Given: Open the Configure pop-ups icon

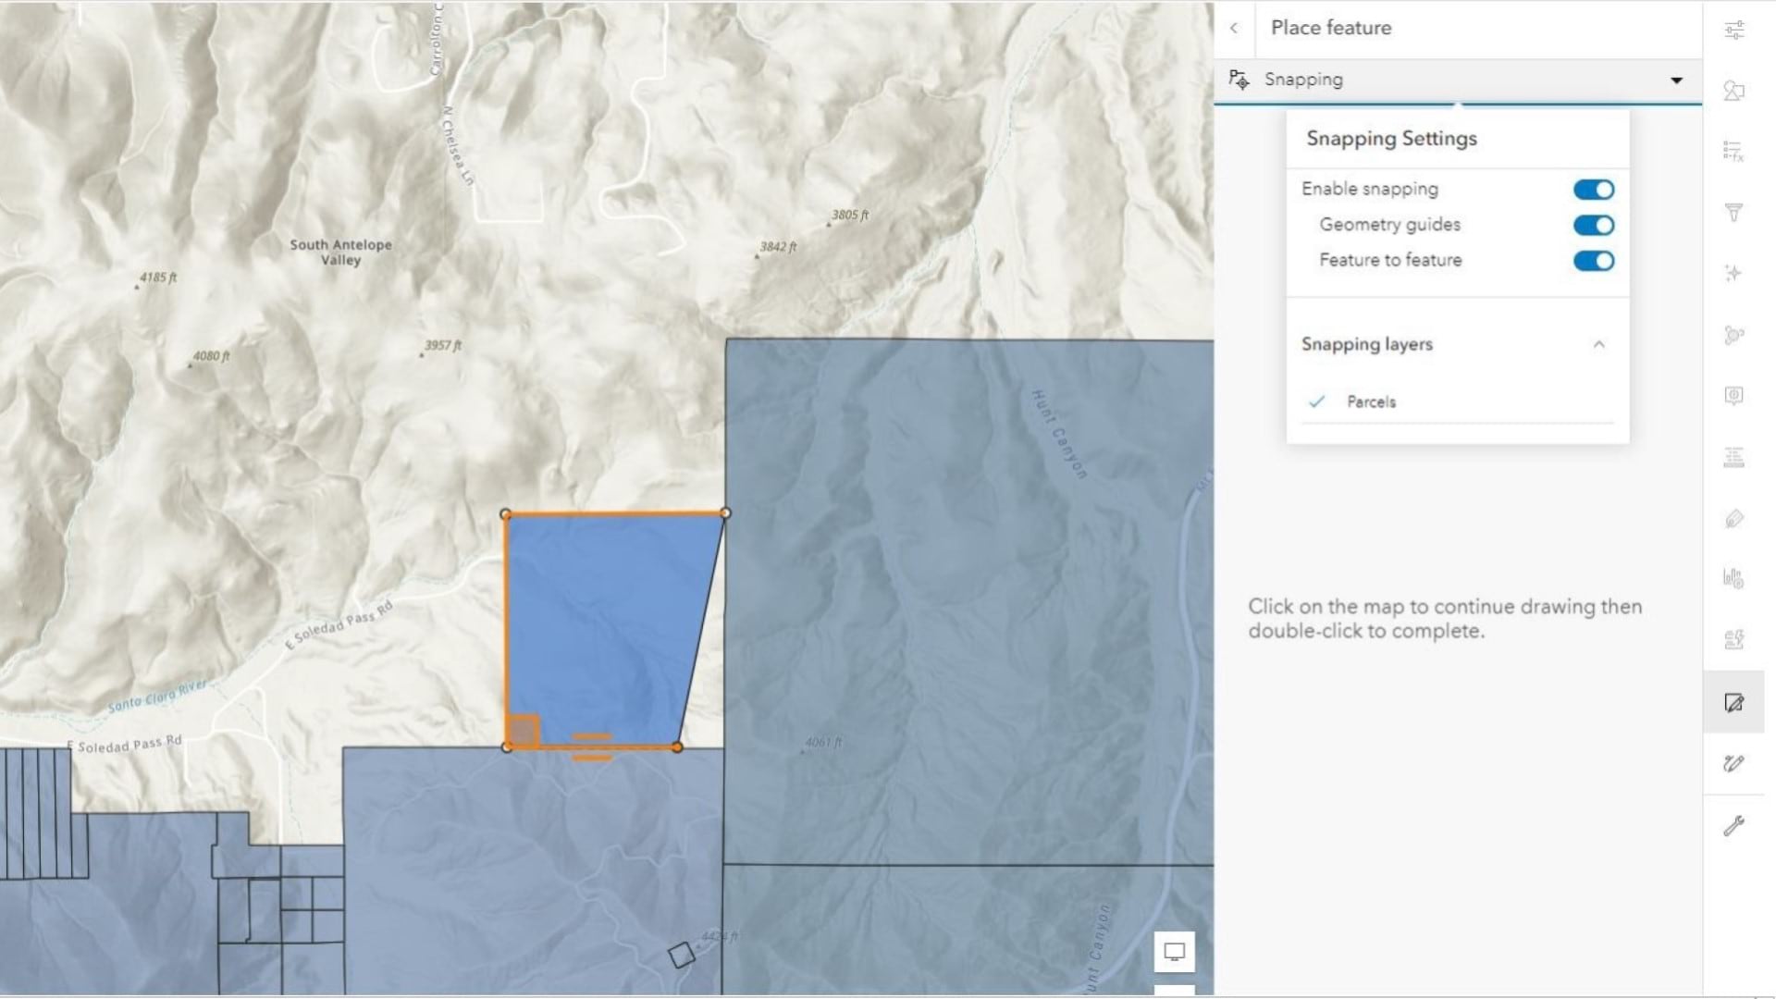Looking at the screenshot, I should (1734, 396).
